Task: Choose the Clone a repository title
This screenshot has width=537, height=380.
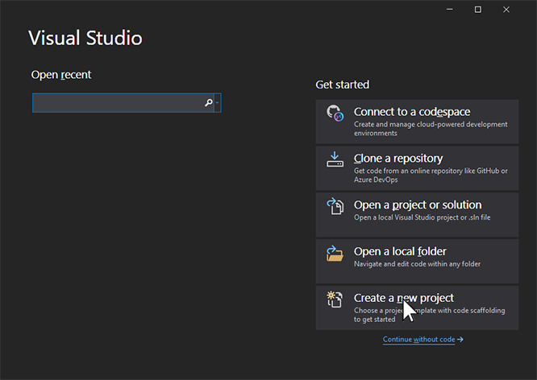Action: pos(398,159)
